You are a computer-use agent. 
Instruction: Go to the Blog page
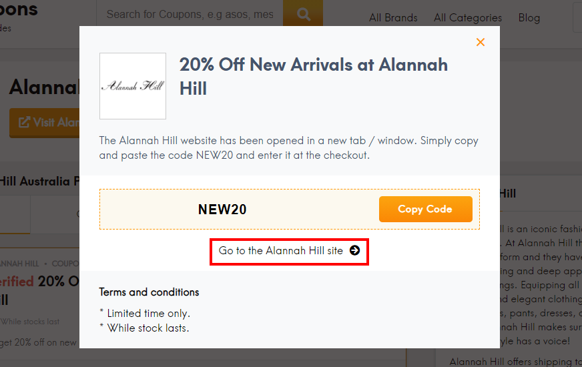pos(529,18)
